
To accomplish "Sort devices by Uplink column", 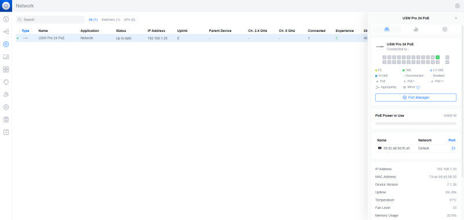I will 182,31.
